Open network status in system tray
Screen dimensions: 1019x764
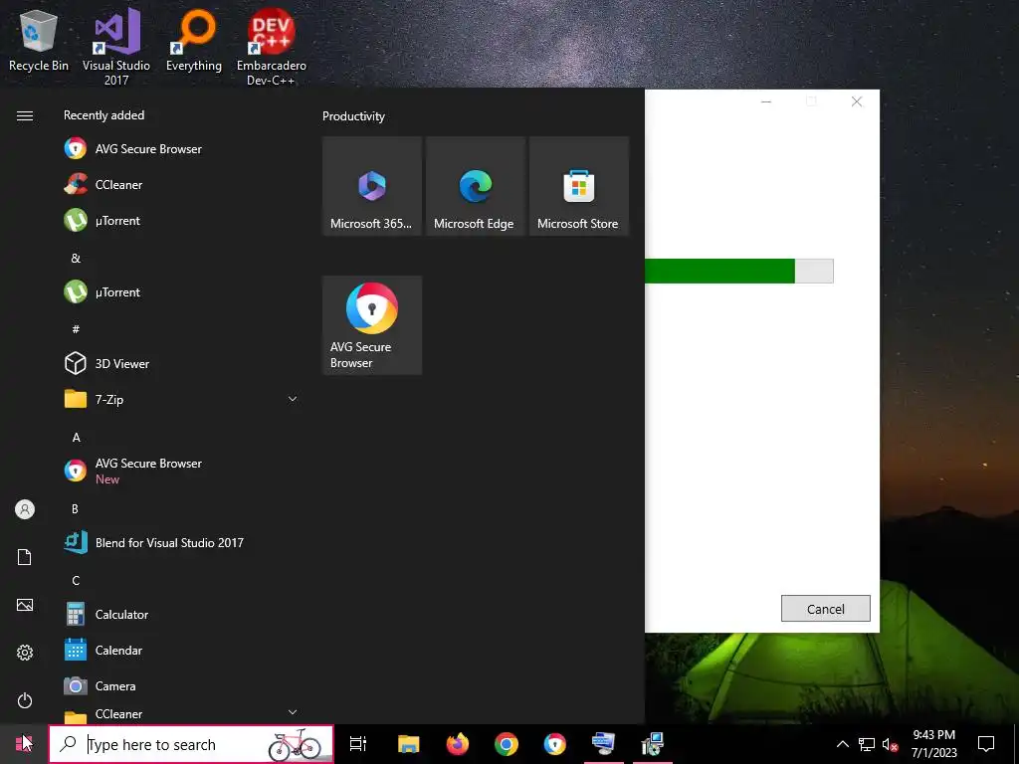tap(867, 744)
